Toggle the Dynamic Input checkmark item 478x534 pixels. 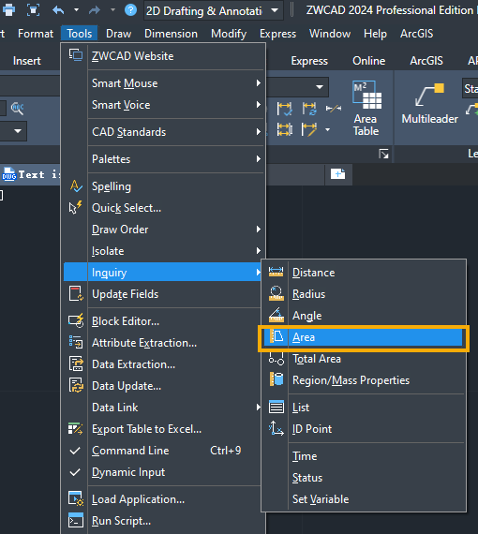tap(163, 472)
